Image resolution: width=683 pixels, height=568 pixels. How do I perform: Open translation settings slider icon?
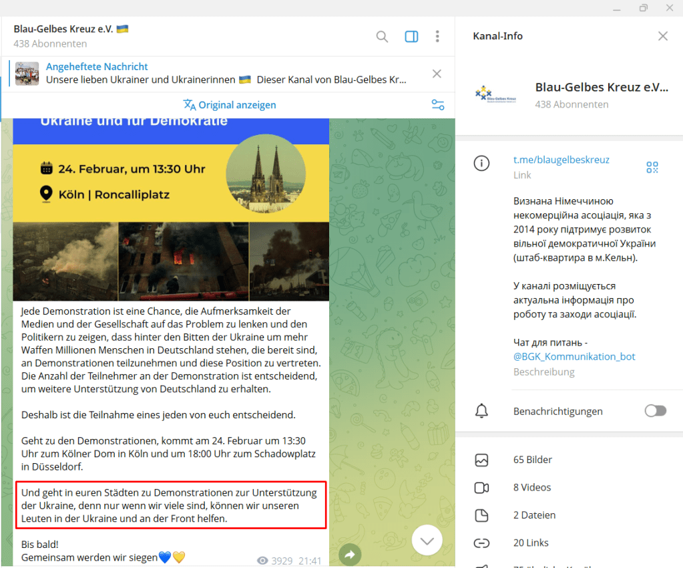click(437, 105)
